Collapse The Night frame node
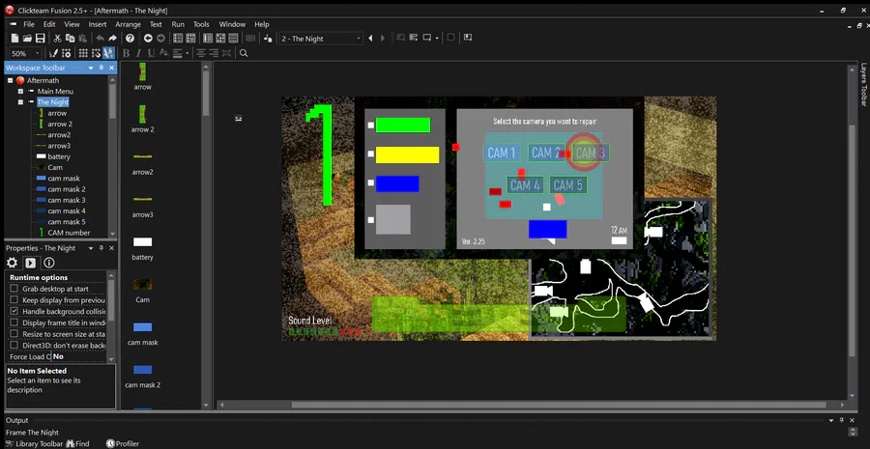 20,102
